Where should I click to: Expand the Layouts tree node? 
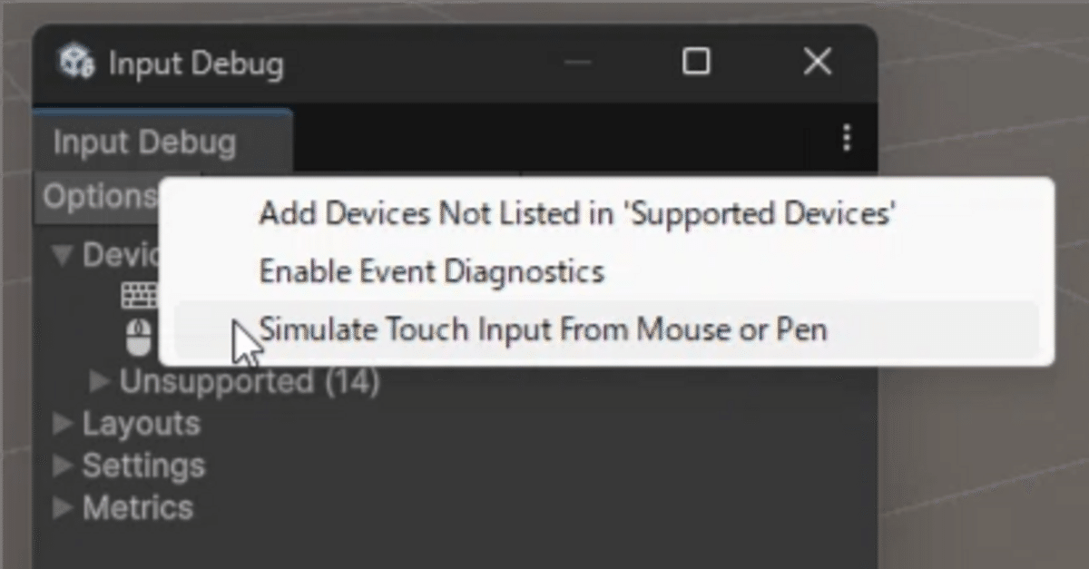(x=62, y=424)
